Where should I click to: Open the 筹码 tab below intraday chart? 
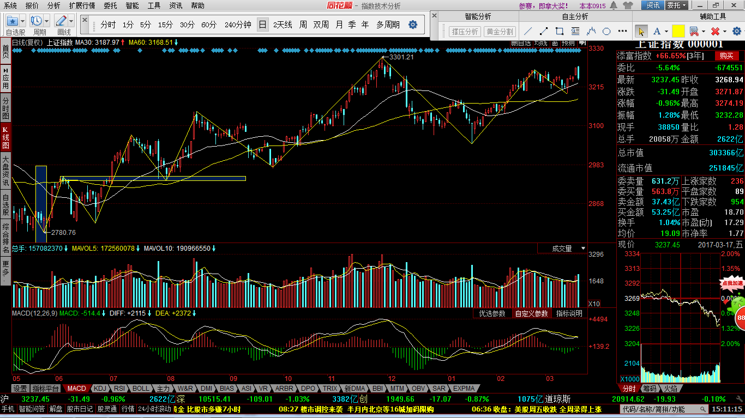[x=650, y=389]
